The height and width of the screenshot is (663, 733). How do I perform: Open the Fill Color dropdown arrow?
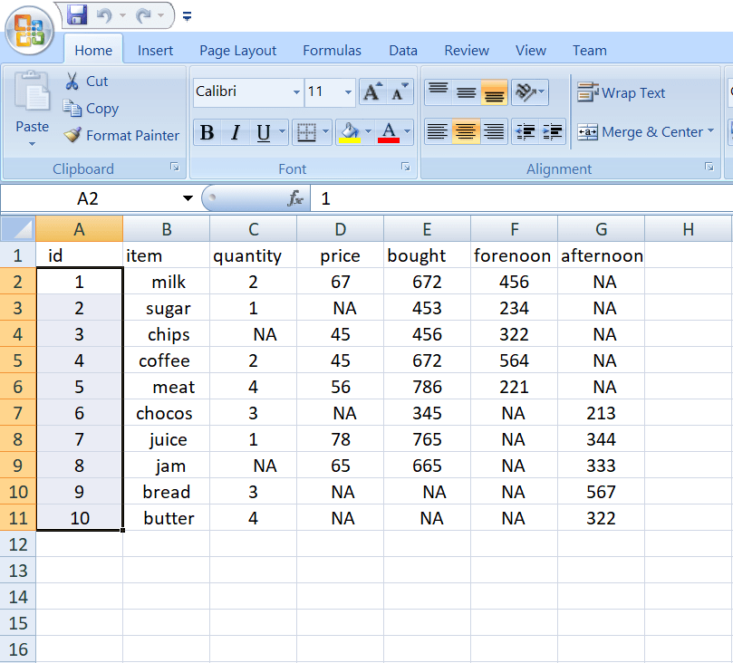coord(368,131)
